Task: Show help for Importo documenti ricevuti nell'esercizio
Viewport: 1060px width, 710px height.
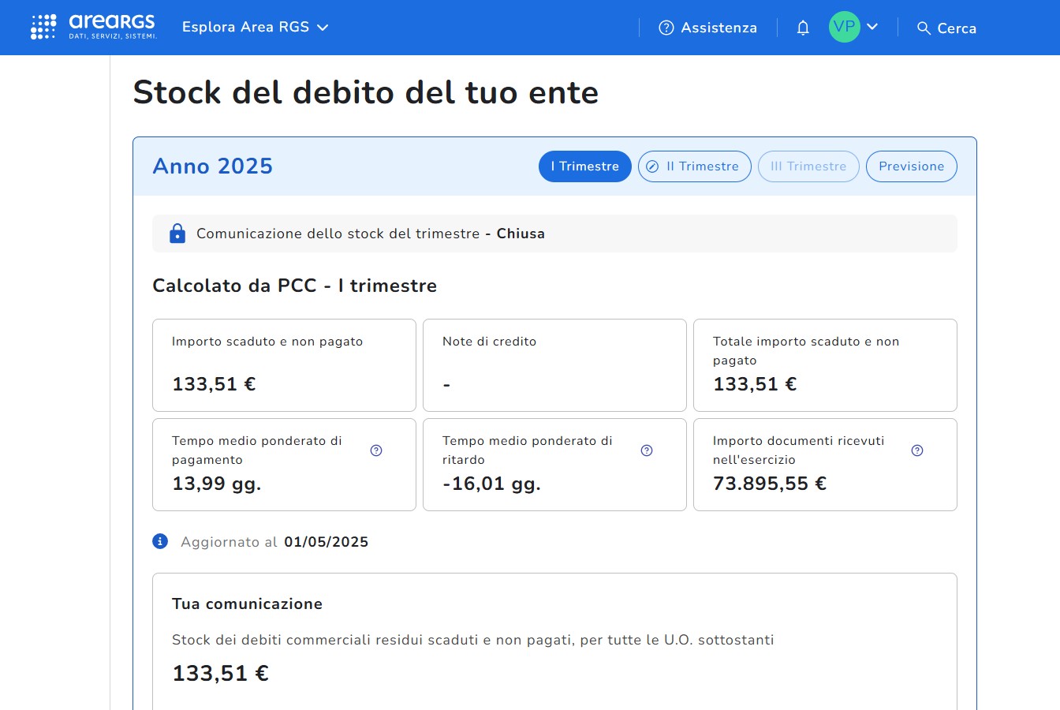Action: (x=917, y=450)
